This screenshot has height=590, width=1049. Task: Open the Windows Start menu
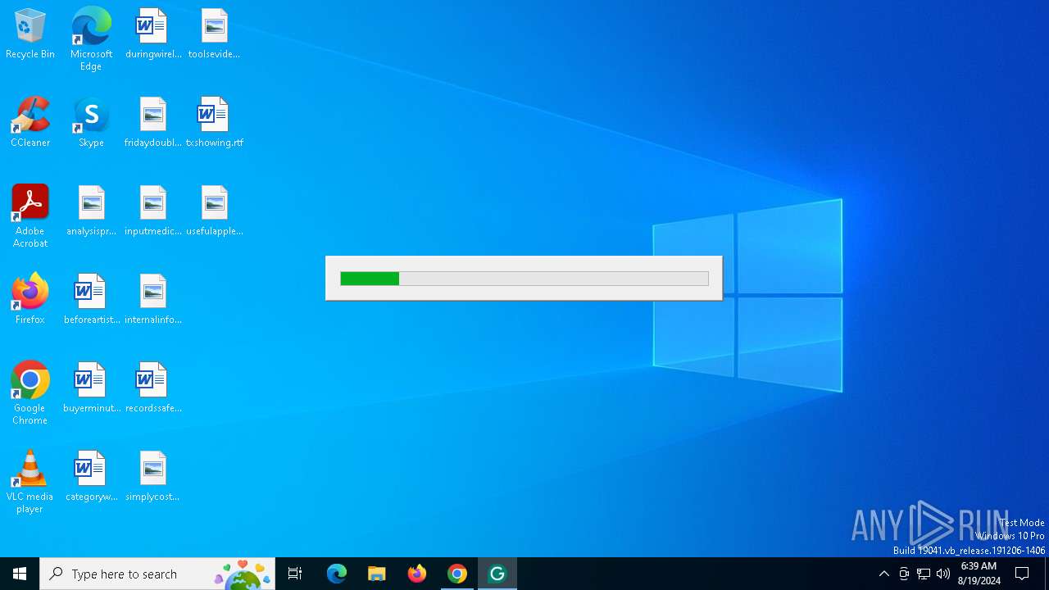click(x=20, y=574)
